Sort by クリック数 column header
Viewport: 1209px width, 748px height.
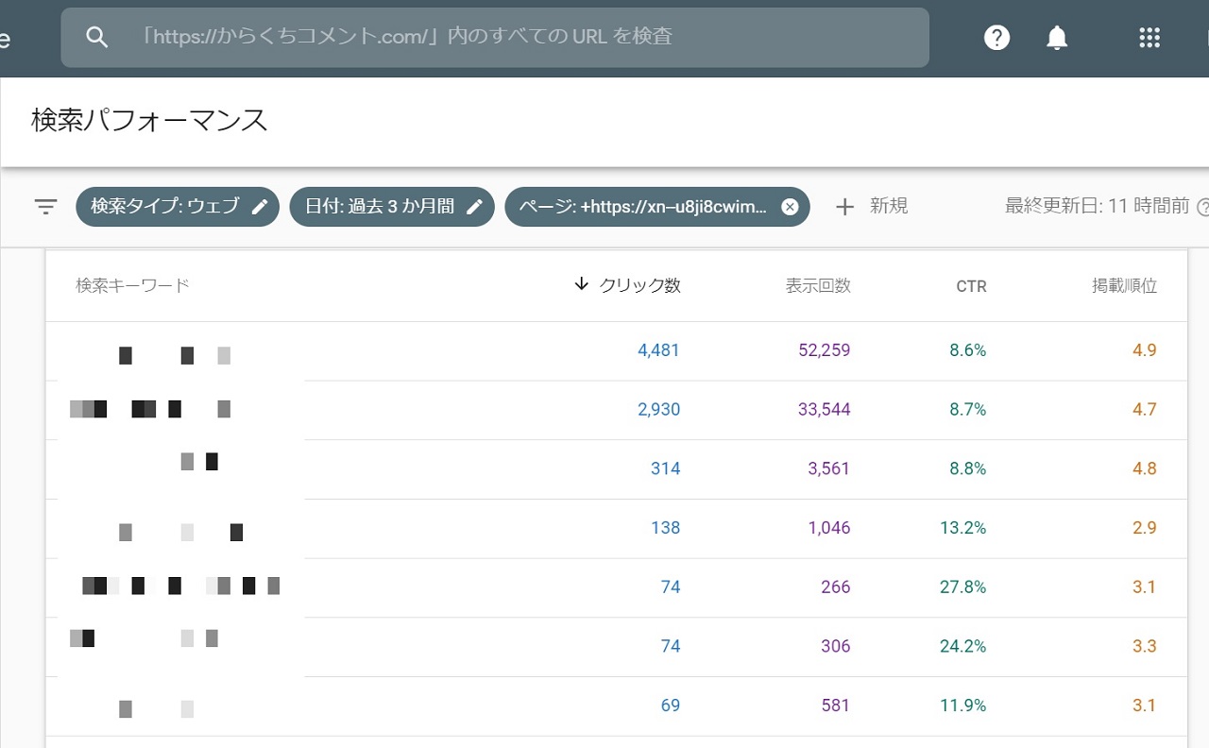[x=639, y=285]
